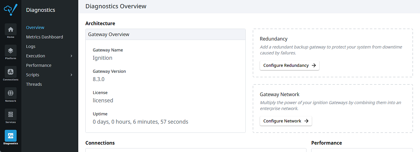Click the Performance section heading

pyautogui.click(x=327, y=143)
